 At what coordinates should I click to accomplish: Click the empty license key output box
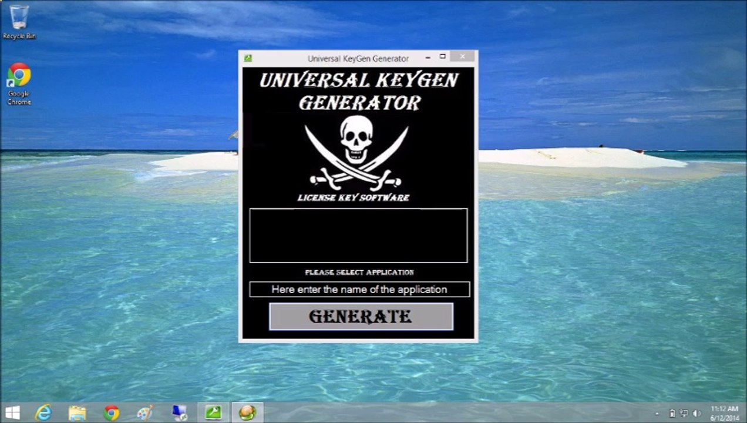358,236
